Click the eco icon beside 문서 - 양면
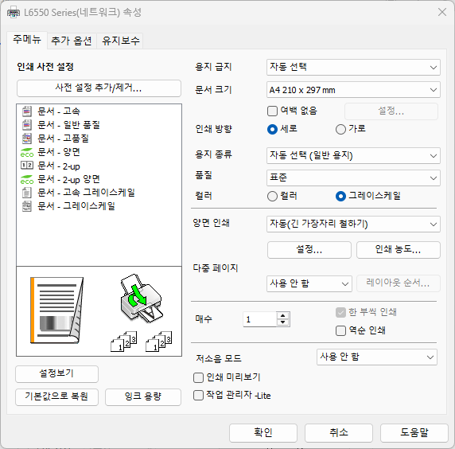 point(27,152)
